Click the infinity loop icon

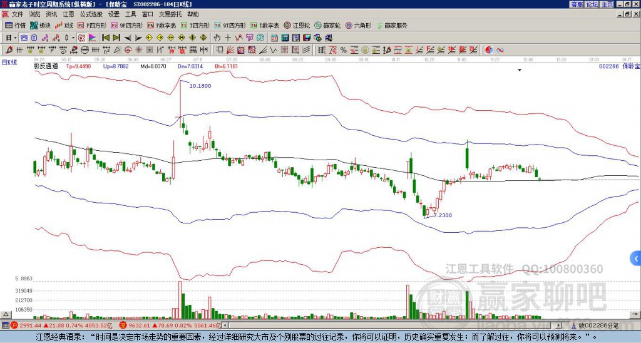(500, 50)
